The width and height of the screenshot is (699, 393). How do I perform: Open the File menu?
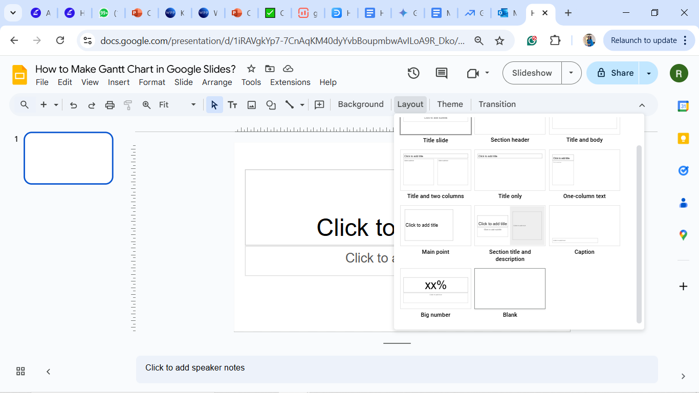(x=42, y=82)
